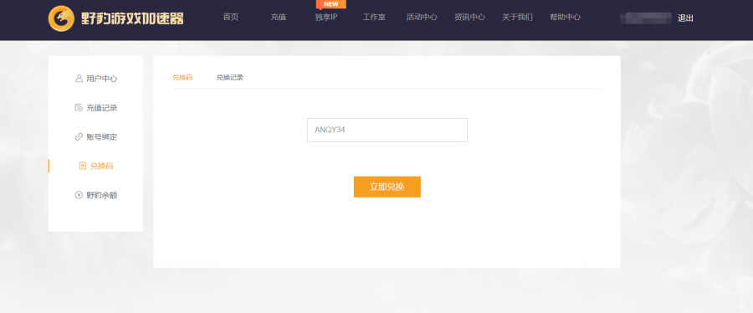Click the NEW badge above 独享IP
This screenshot has width=753, height=313.
[x=330, y=4]
